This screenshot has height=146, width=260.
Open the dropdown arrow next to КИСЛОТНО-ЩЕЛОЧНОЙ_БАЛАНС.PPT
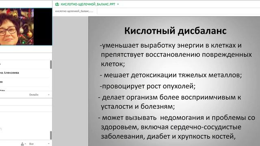click(x=118, y=4)
